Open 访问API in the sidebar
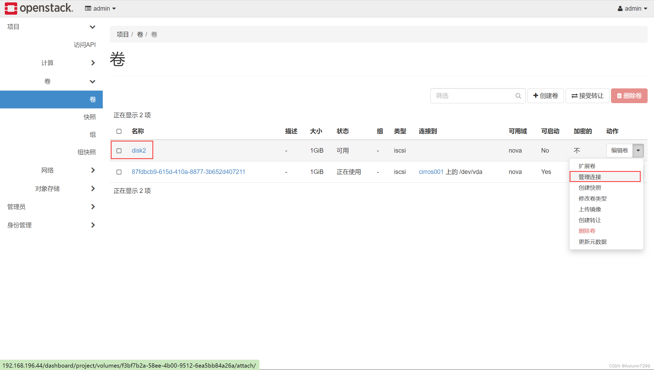The height and width of the screenshot is (370, 654). coord(85,45)
